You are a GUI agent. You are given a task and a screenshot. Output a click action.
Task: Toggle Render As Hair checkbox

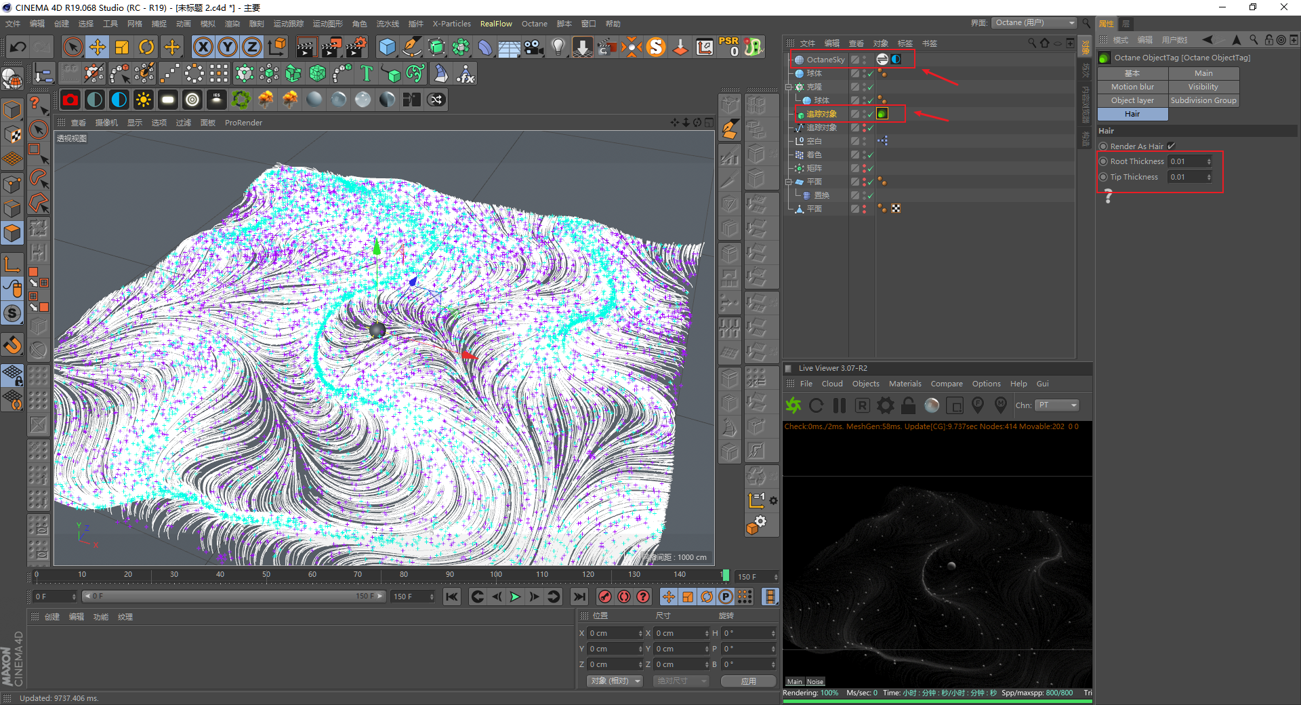[1172, 146]
